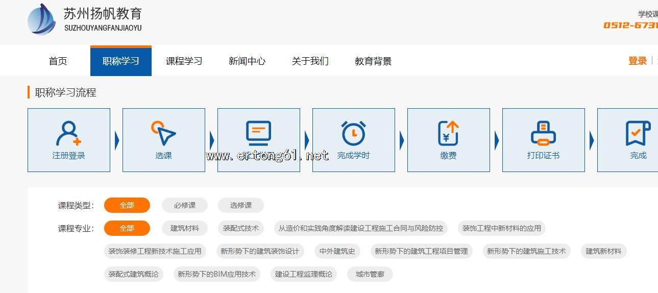
Task: Select 选修课 course type filter
Action: [240, 205]
